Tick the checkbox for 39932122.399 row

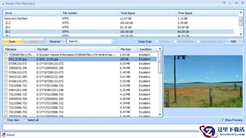(6, 77)
